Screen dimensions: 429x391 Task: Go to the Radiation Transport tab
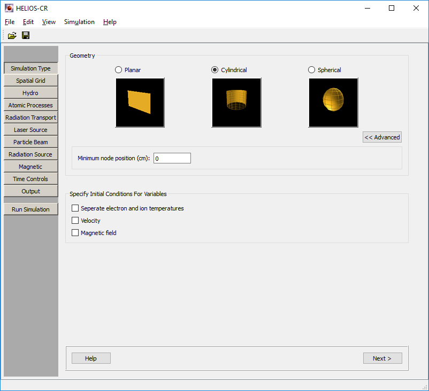(x=30, y=118)
